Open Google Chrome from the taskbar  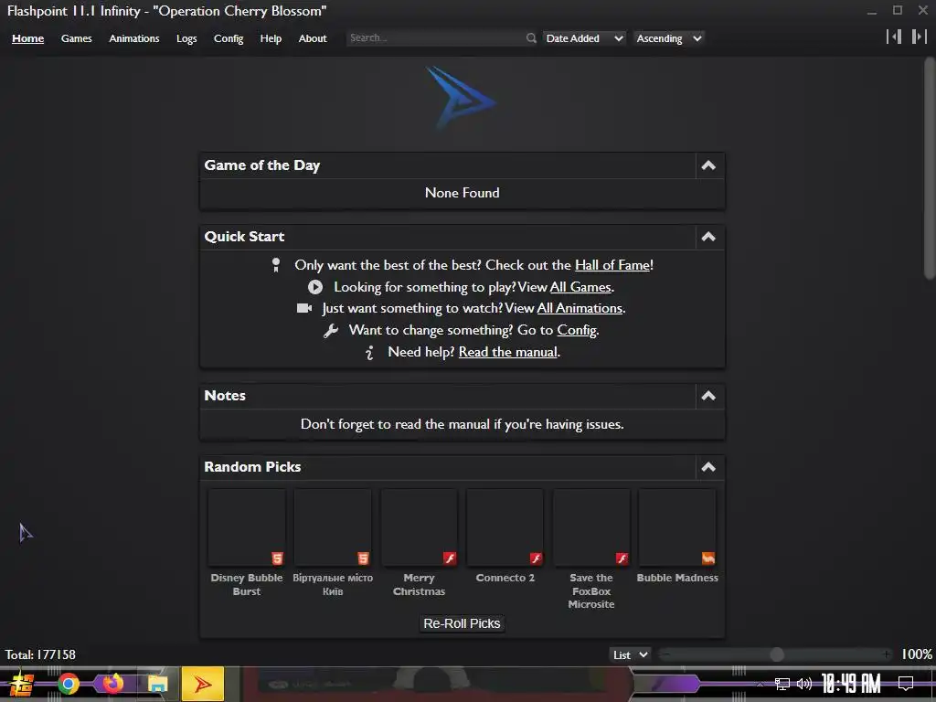[68, 684]
